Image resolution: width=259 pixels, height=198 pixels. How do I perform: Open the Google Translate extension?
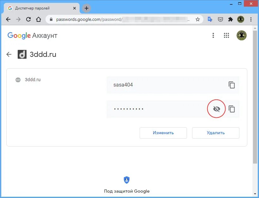coord(210,19)
